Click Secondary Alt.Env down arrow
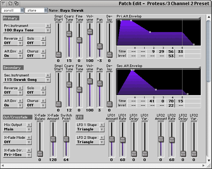212x169 pixels. click(x=20, y=105)
